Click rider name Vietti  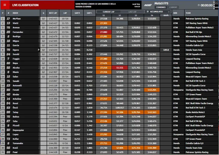[x=16, y=23]
